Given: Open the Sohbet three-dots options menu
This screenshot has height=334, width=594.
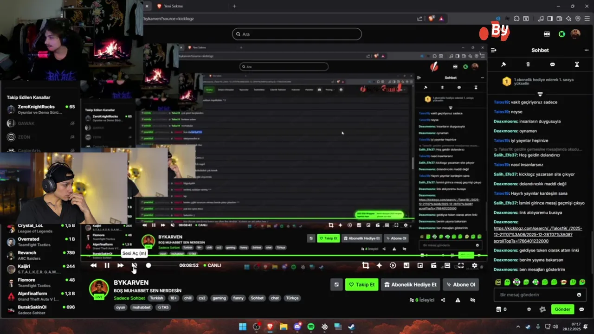Looking at the screenshot, I should tap(586, 50).
